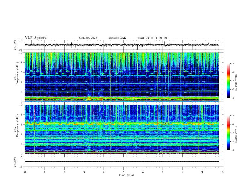Select the date label "Oct. 30, 2025"
Image resolution: width=250 pixels, height=193 pixels.
pyautogui.click(x=88, y=38)
